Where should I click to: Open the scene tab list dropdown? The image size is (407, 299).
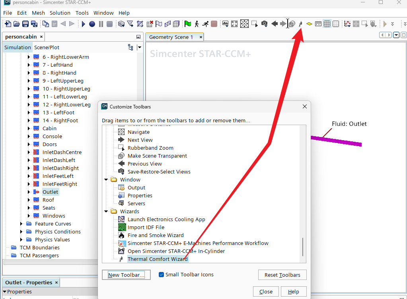click(396, 35)
